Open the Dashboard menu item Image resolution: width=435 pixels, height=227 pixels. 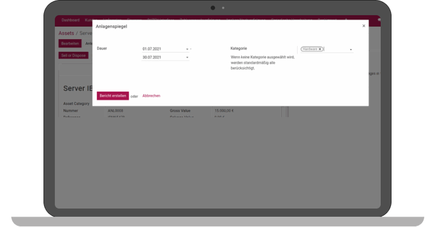point(71,20)
